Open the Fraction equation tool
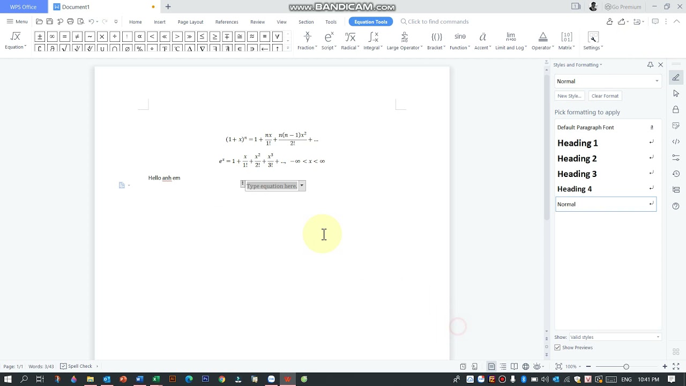Viewport: 686px width, 386px height. pyautogui.click(x=307, y=41)
